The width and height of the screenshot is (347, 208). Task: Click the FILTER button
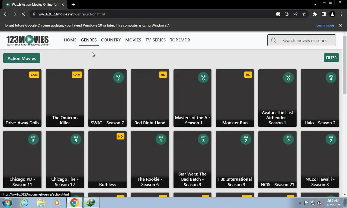[x=331, y=58]
